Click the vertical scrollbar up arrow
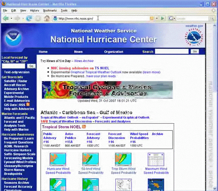The width and height of the screenshot is (218, 191). pos(215,26)
